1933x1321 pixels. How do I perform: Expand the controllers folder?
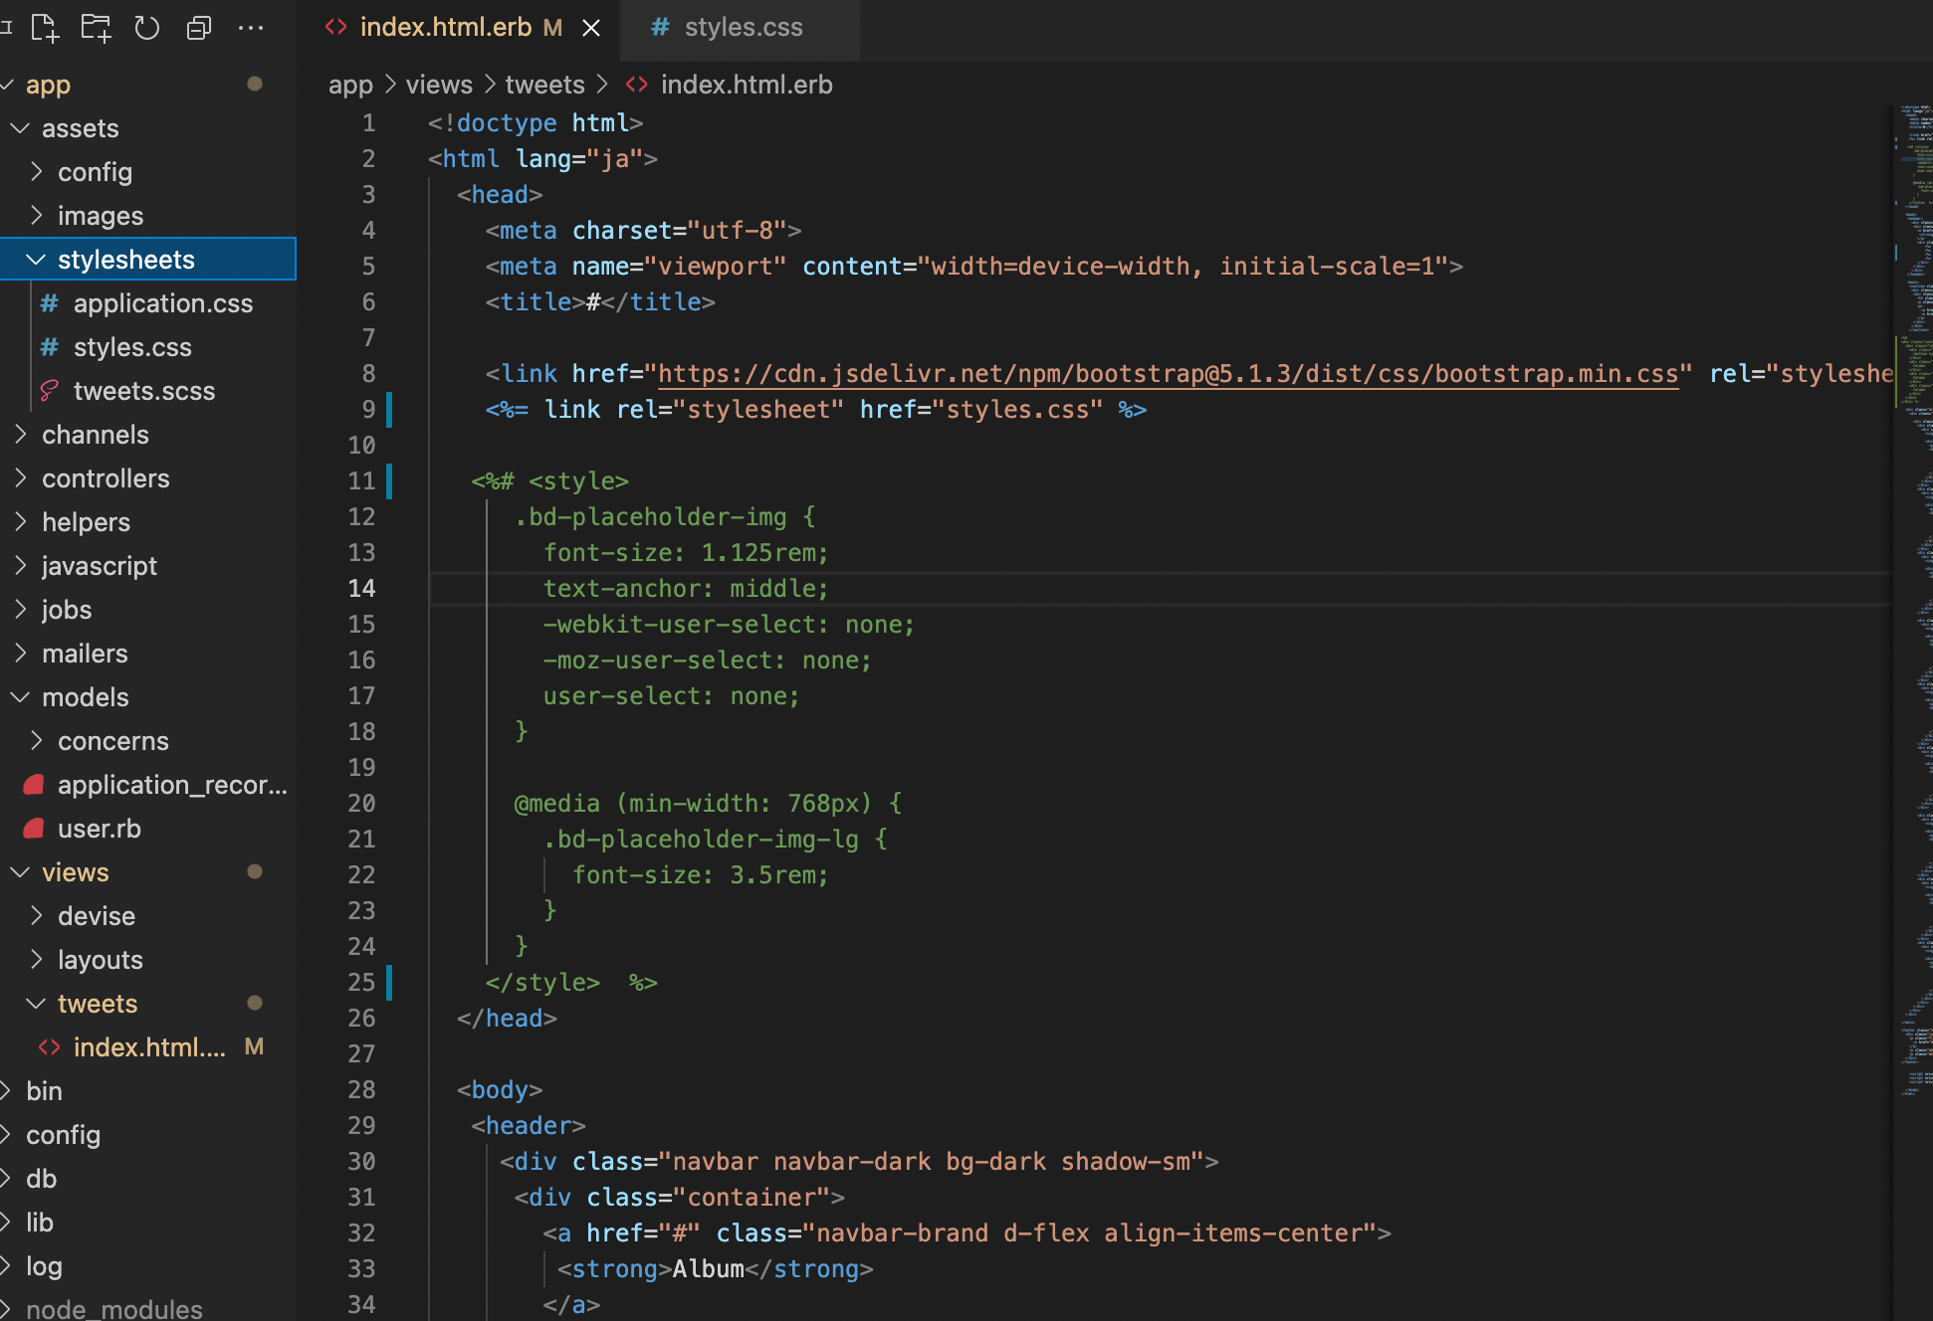[x=20, y=478]
